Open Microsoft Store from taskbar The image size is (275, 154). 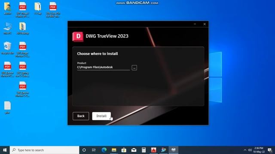pyautogui.click(x=124, y=150)
